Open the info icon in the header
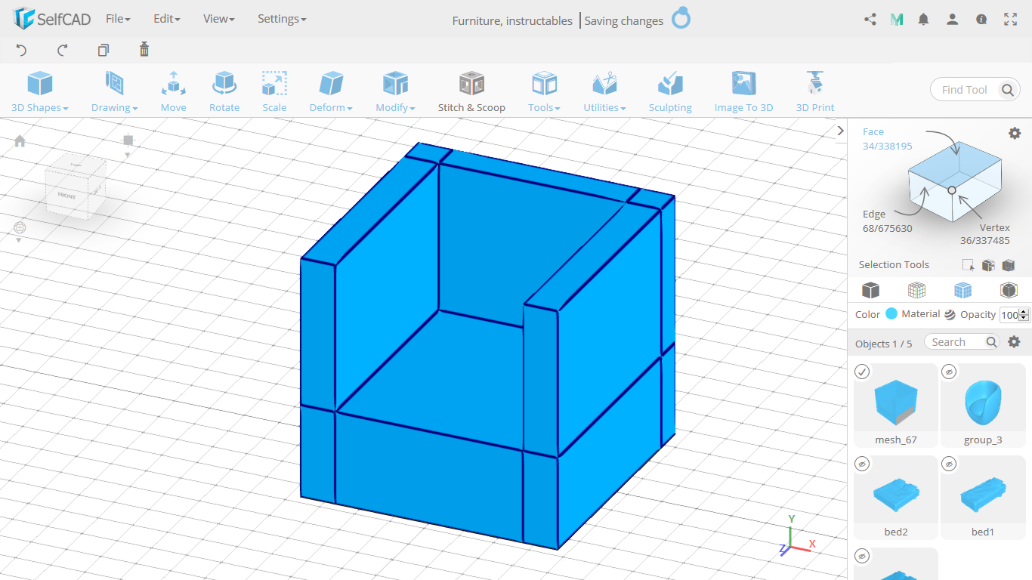Viewport: 1032px width, 580px height. (x=981, y=20)
